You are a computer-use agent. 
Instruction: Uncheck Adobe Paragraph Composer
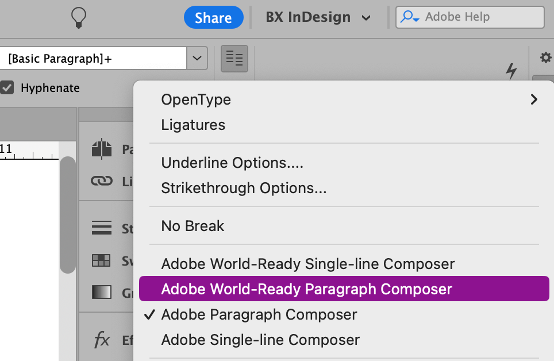259,314
